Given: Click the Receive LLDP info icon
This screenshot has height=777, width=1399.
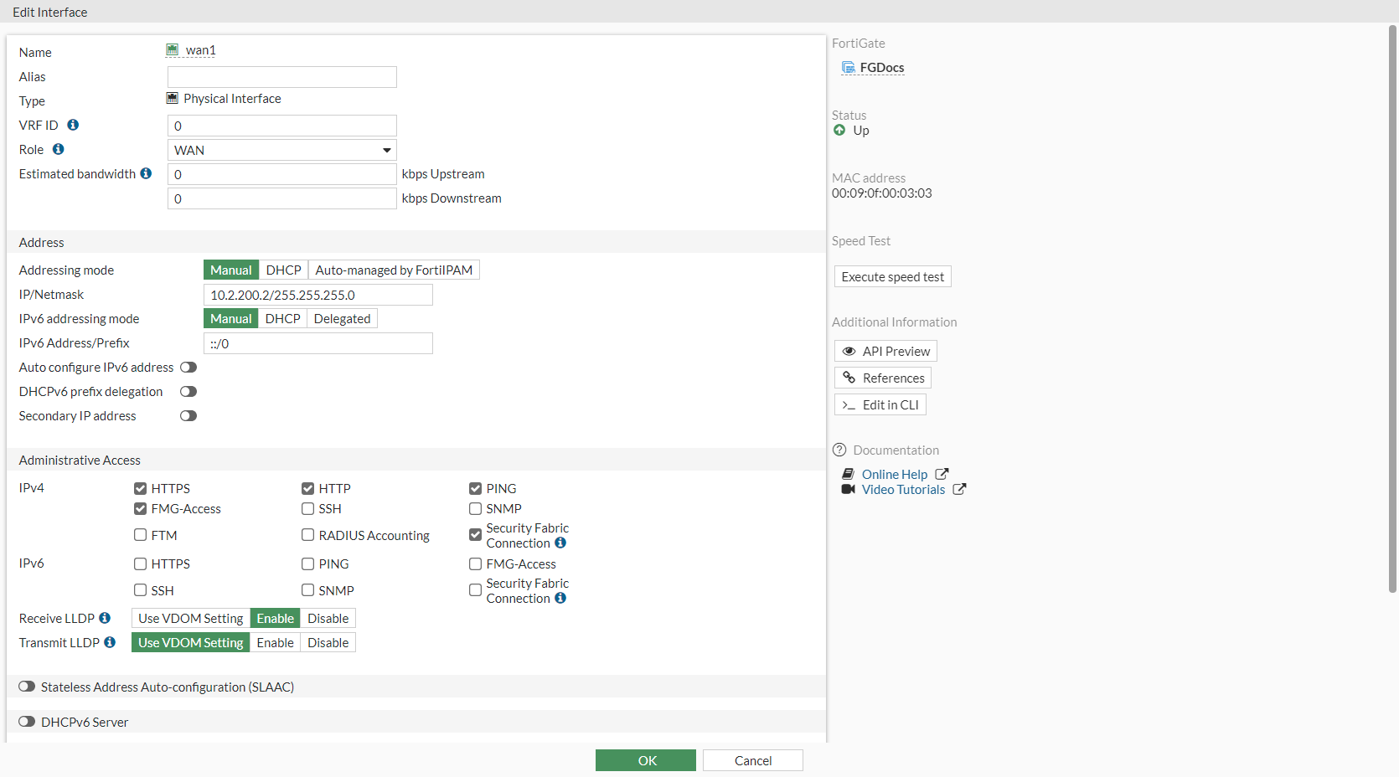Looking at the screenshot, I should 105,618.
